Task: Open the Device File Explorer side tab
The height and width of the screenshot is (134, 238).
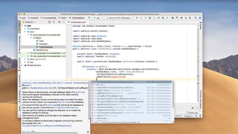Action: pos(201,99)
